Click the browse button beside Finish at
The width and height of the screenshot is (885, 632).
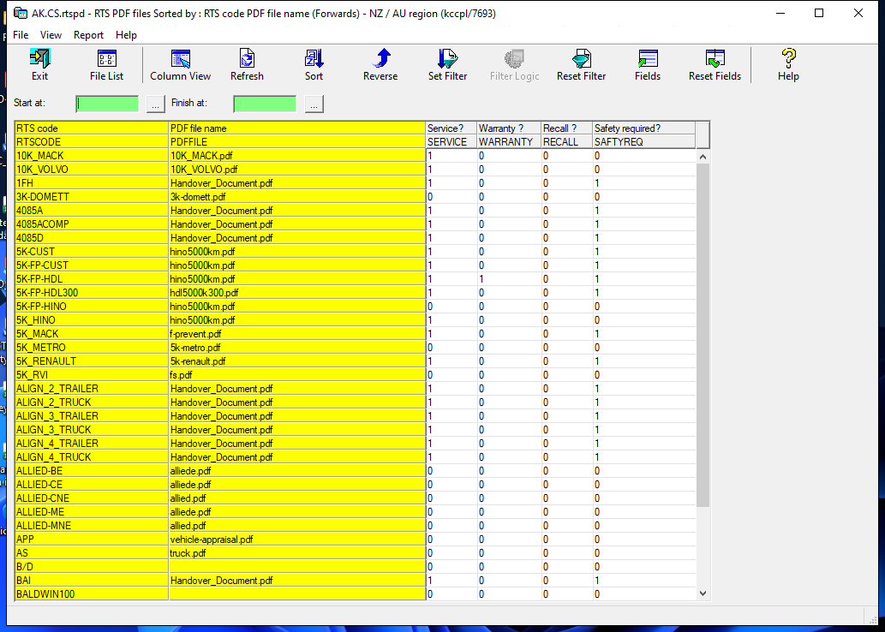(x=313, y=104)
